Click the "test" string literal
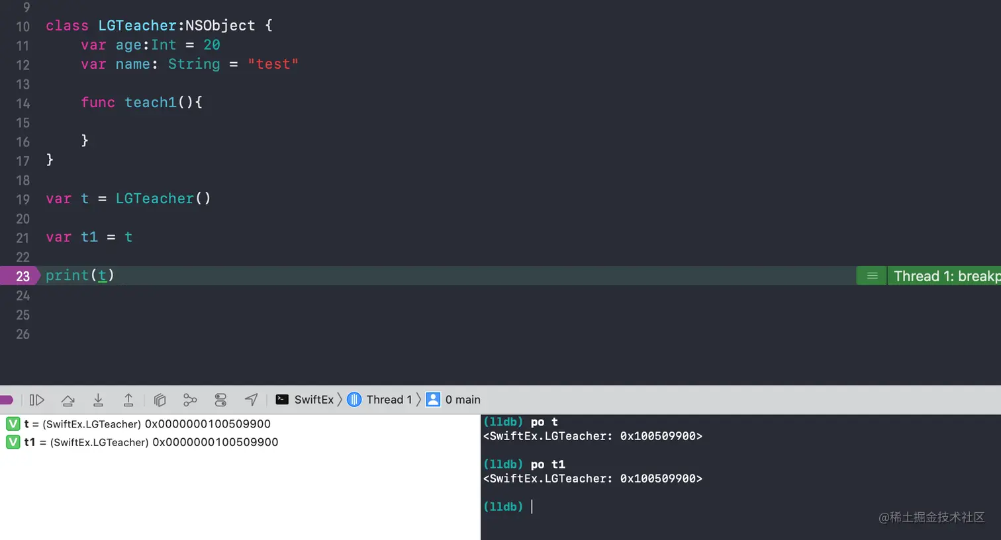Image resolution: width=1001 pixels, height=540 pixels. (x=273, y=64)
